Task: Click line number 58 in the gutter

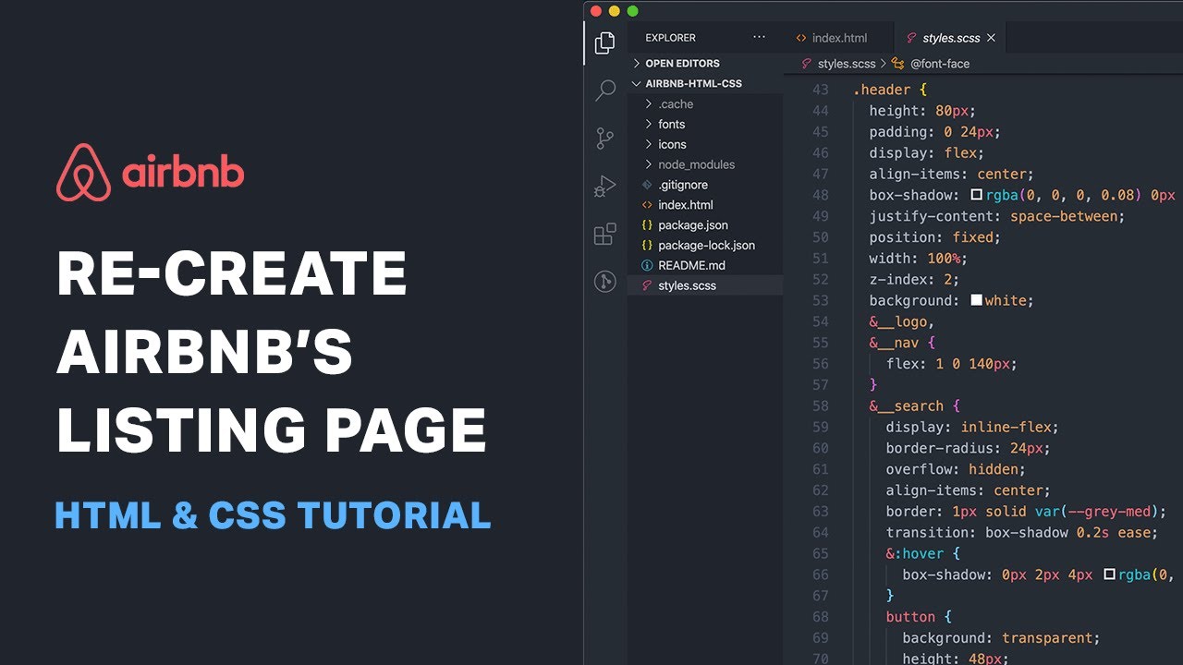Action: pos(820,406)
